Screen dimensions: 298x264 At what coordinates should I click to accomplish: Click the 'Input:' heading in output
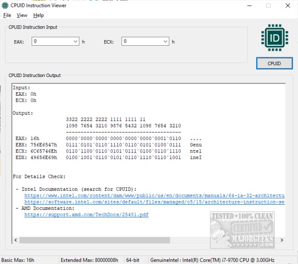click(21, 88)
